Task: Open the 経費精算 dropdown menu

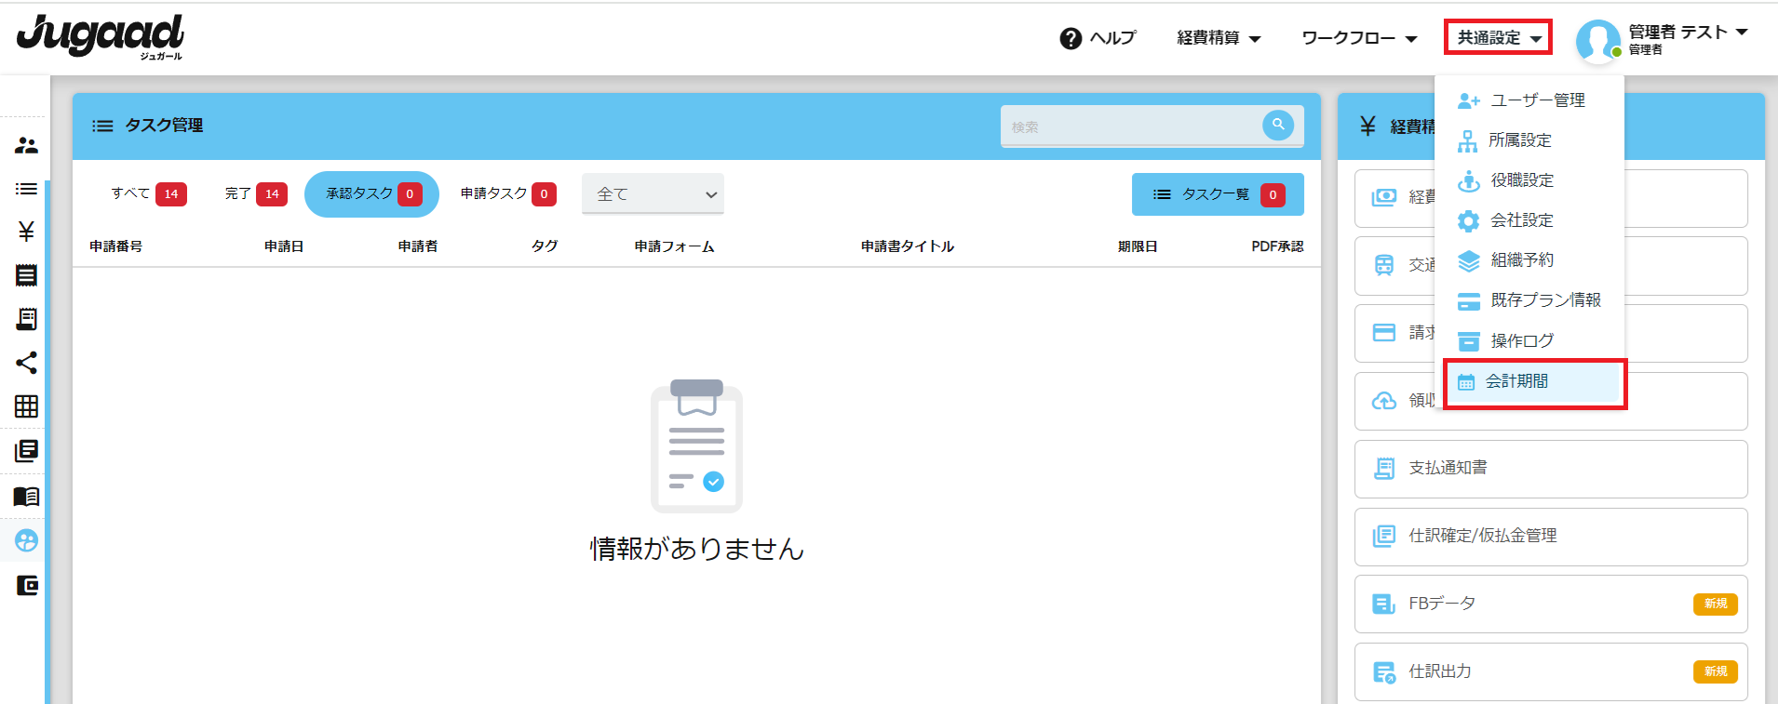Action: pos(1218,38)
